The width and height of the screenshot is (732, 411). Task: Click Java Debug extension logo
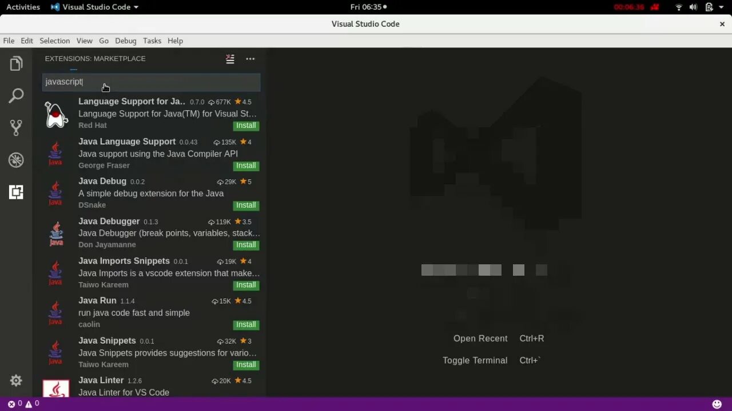coord(55,194)
